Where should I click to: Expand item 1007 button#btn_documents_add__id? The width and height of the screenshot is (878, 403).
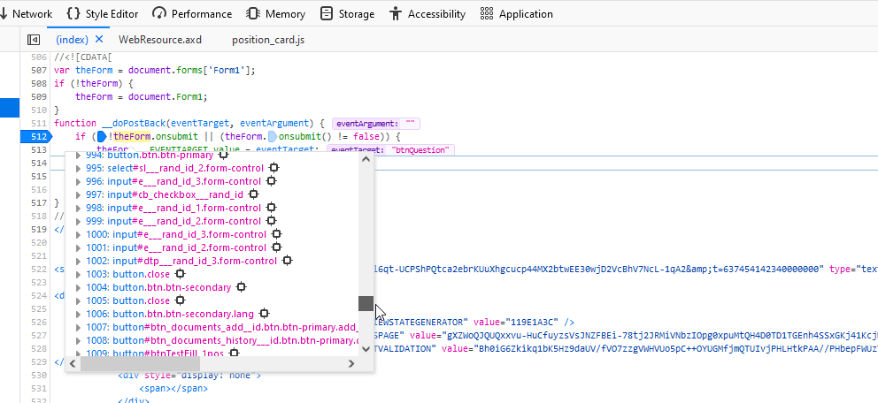[79, 328]
